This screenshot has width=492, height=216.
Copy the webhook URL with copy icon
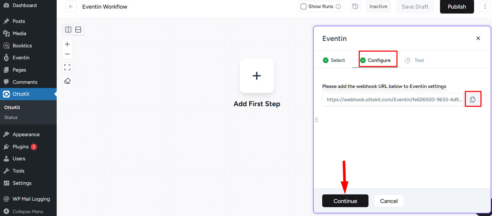pyautogui.click(x=473, y=99)
